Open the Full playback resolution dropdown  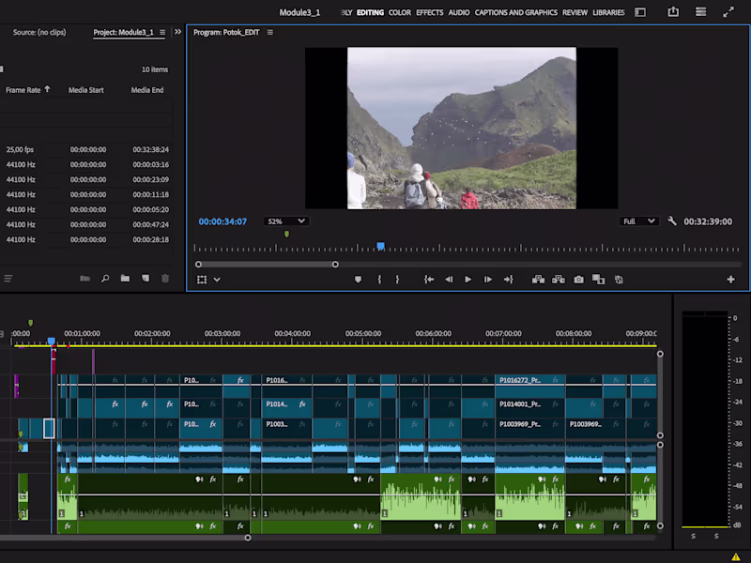(639, 221)
